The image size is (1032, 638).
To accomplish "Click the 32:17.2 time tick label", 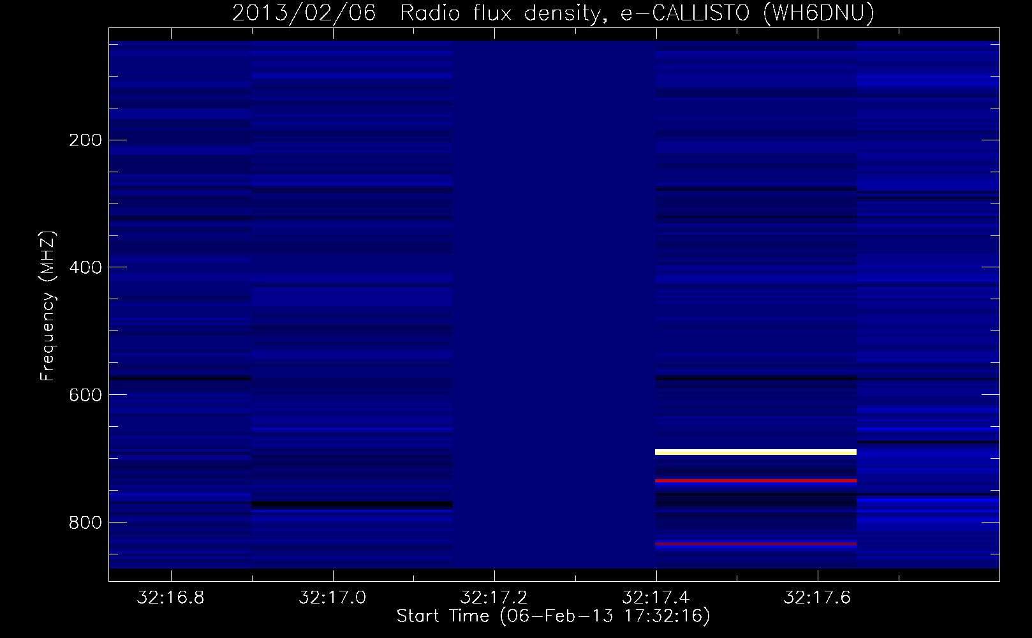I will pyautogui.click(x=494, y=598).
